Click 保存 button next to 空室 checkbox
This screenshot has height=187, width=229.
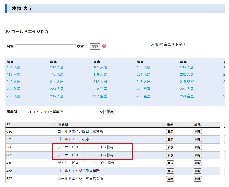click(x=95, y=47)
